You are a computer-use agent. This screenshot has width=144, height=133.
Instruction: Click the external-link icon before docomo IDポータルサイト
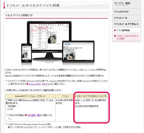coord(27,84)
